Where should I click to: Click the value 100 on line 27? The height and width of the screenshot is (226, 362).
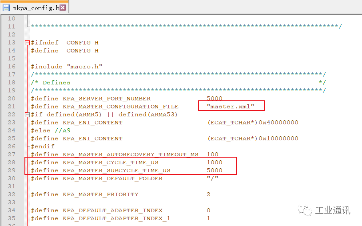pyautogui.click(x=212, y=155)
